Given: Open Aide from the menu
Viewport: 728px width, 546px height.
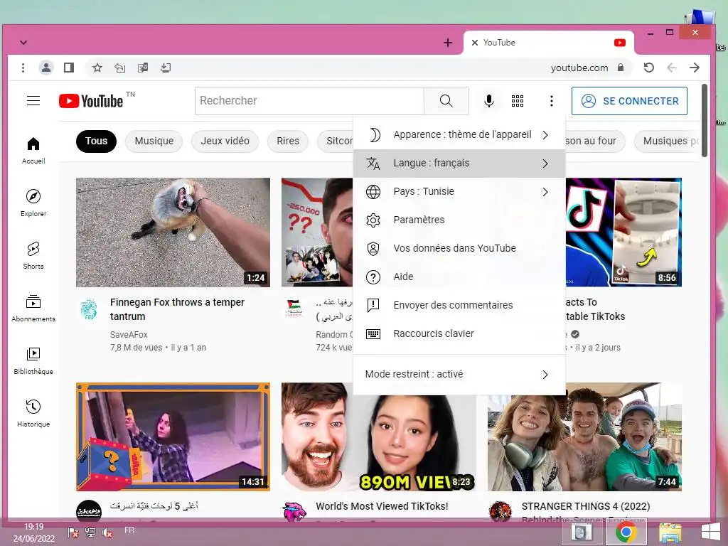Looking at the screenshot, I should point(459,277).
